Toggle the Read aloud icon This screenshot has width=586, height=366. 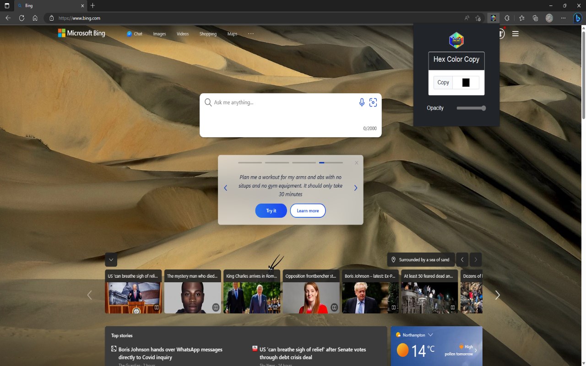[467, 18]
